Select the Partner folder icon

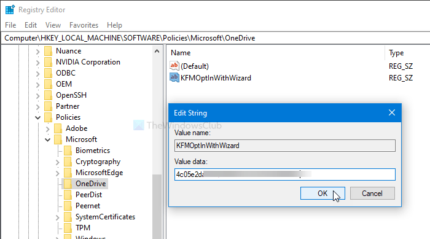[x=48, y=106]
